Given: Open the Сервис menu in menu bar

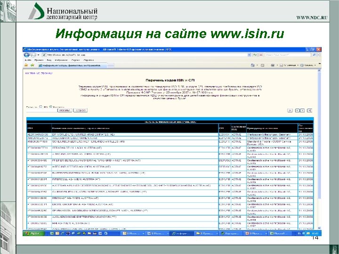Looking at the screenshot, I should (76, 60).
